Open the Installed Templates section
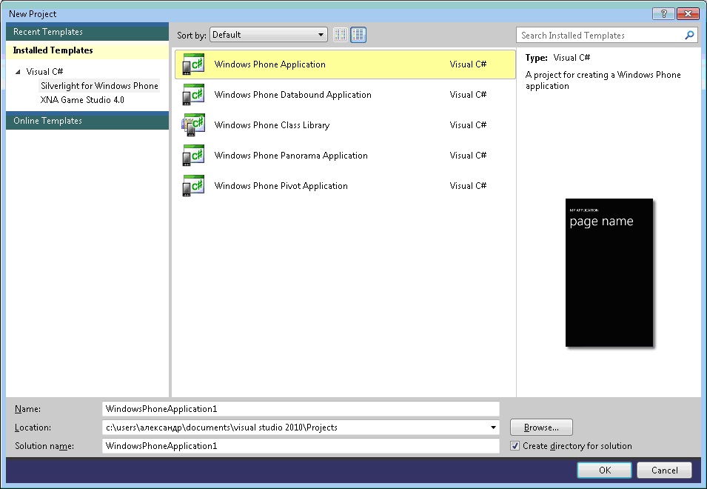The image size is (707, 489). tap(87, 50)
